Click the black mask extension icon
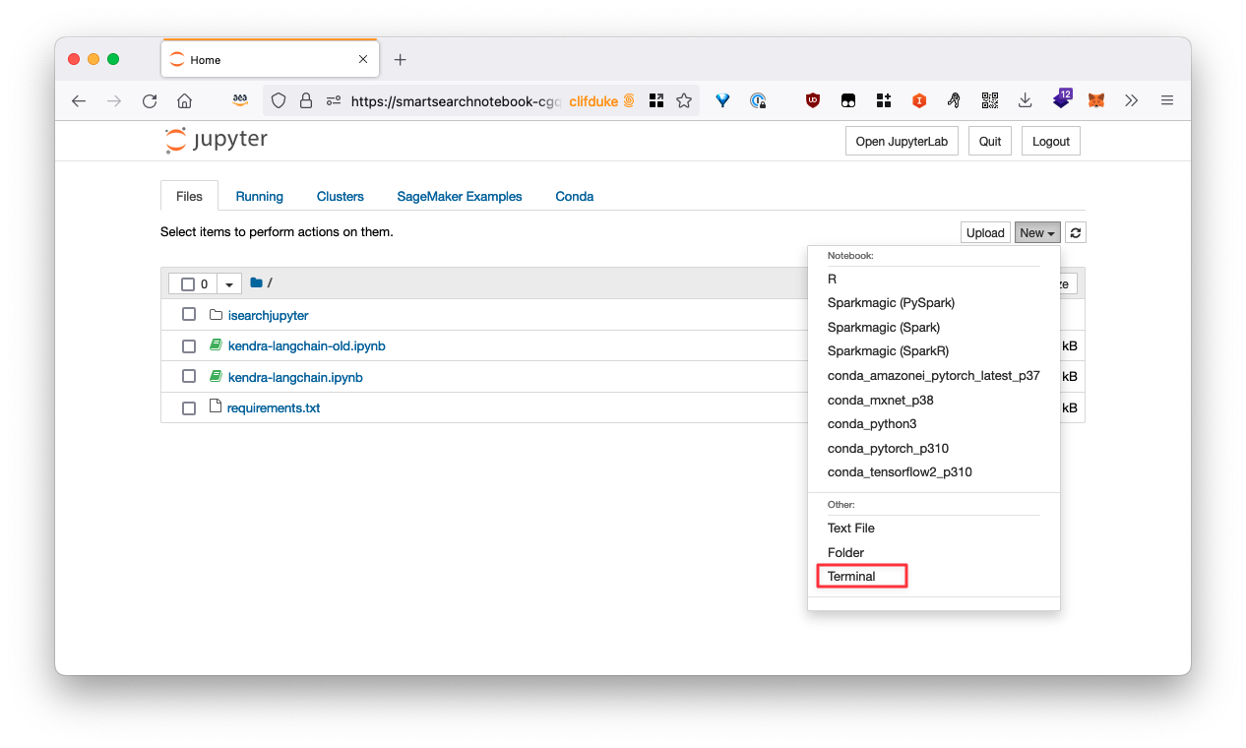 pos(847,100)
